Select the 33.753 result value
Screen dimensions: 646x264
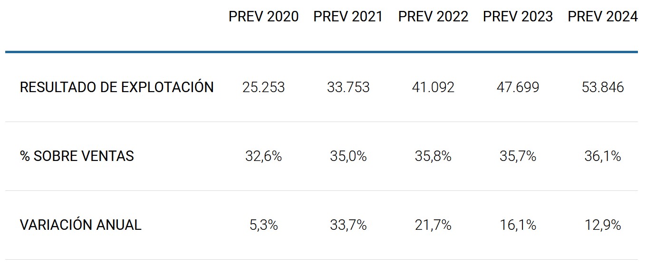[x=348, y=87]
